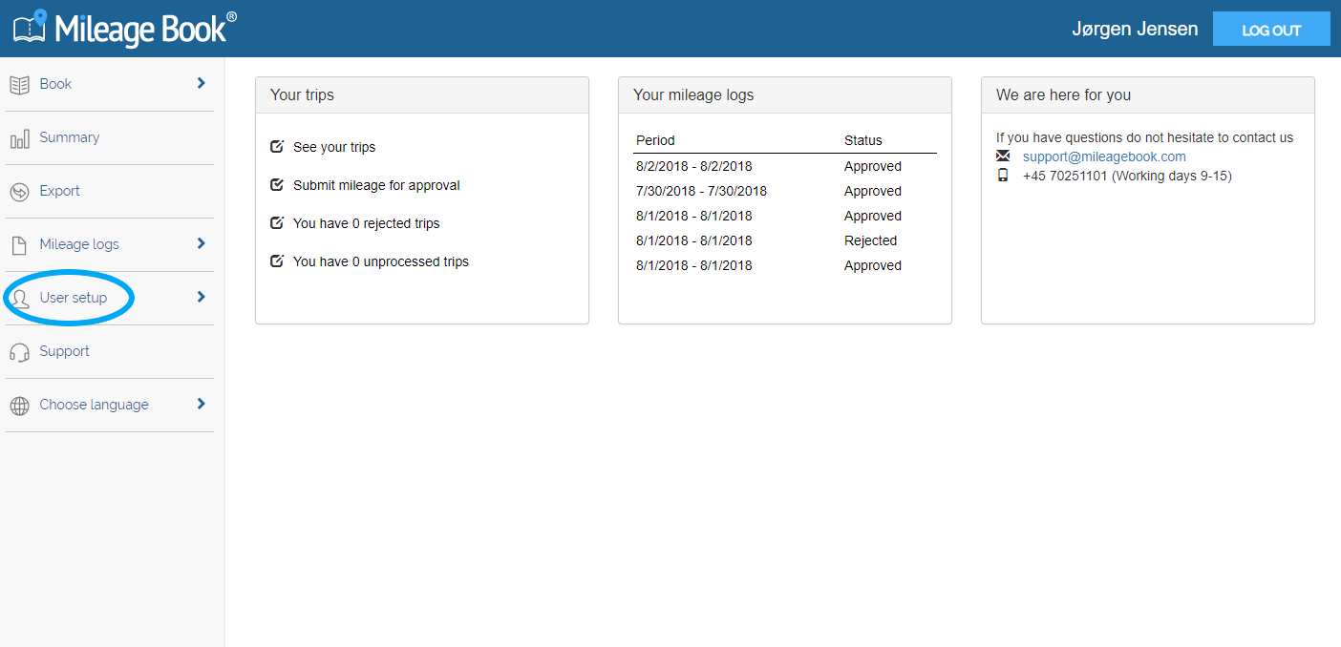1341x647 pixels.
Task: Select the 8/2/2018 - 8/2/2018 period
Action: pos(694,166)
